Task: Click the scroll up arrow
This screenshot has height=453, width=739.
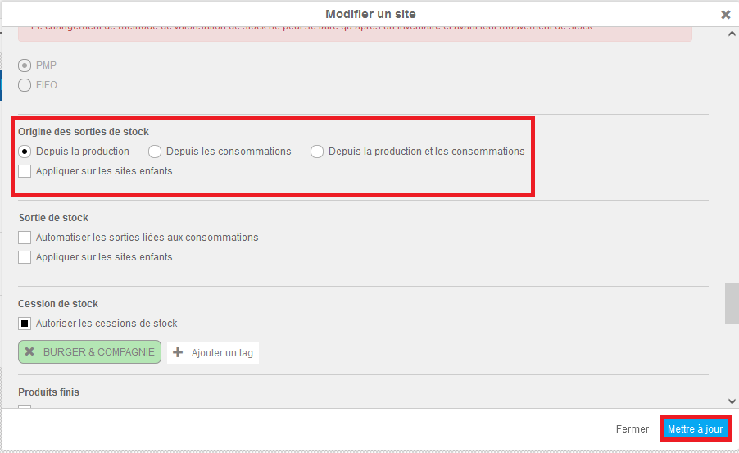Action: click(732, 34)
